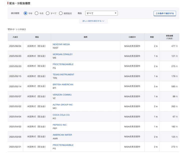The image size is (187, 153).
Task: Click the 入金日 column header
Action: pos(15,37)
